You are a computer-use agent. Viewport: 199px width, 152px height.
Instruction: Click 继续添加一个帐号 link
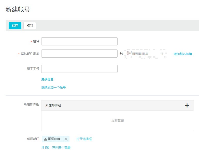click(x=53, y=87)
